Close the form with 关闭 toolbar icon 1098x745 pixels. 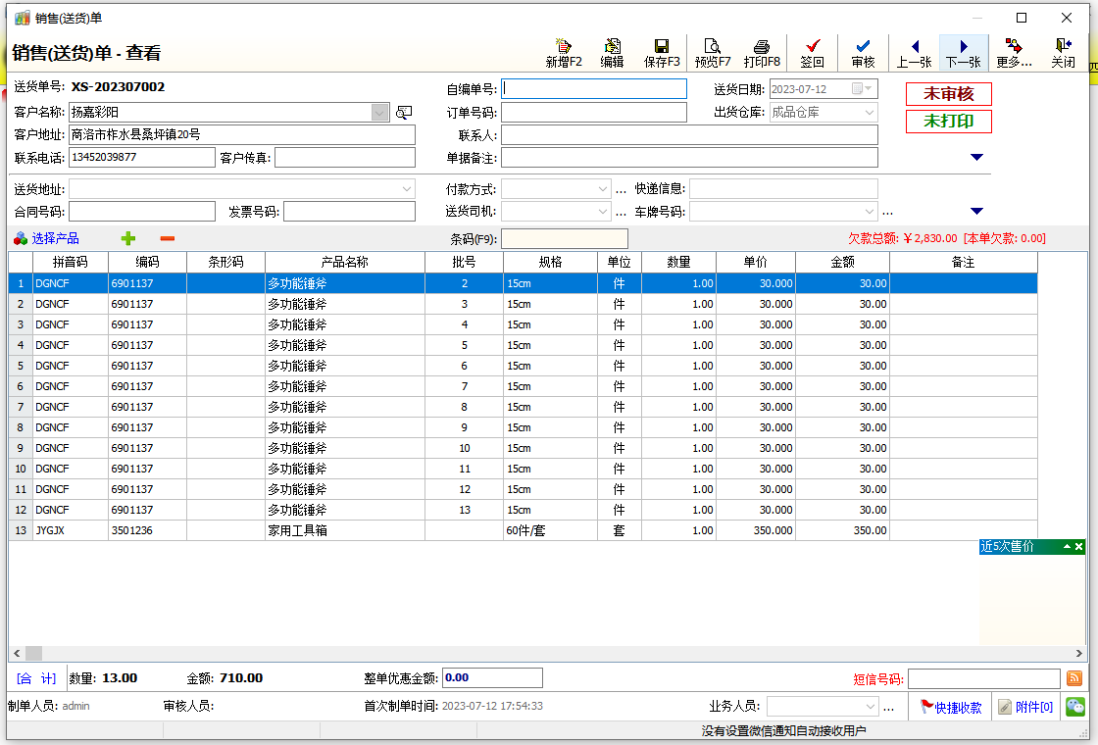click(x=1063, y=53)
